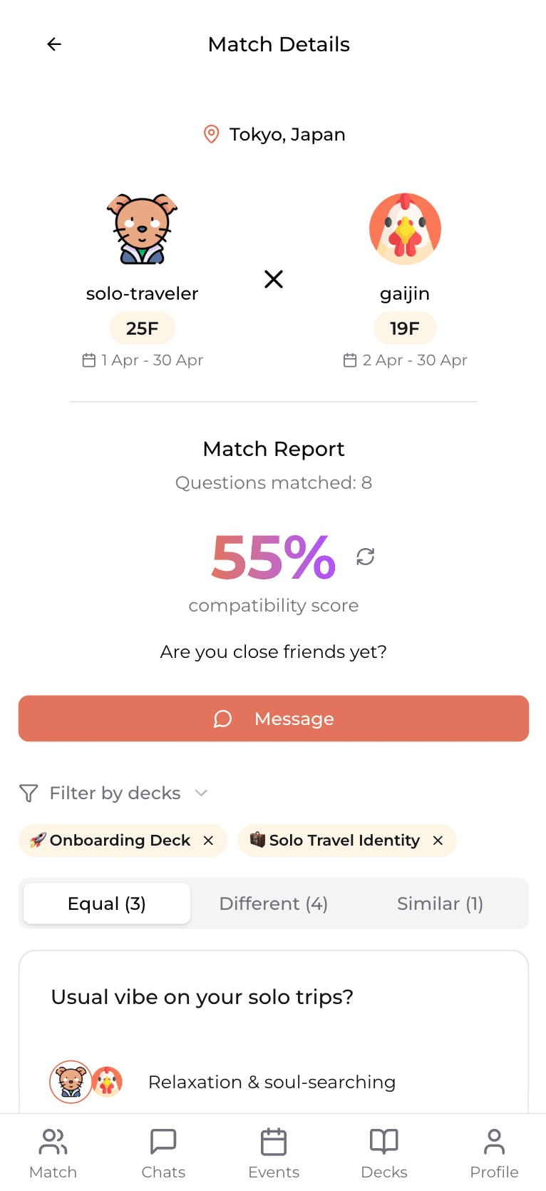Image resolution: width=546 pixels, height=1191 pixels.
Task: Remove the Onboarding Deck filter chip
Action: pyautogui.click(x=207, y=841)
